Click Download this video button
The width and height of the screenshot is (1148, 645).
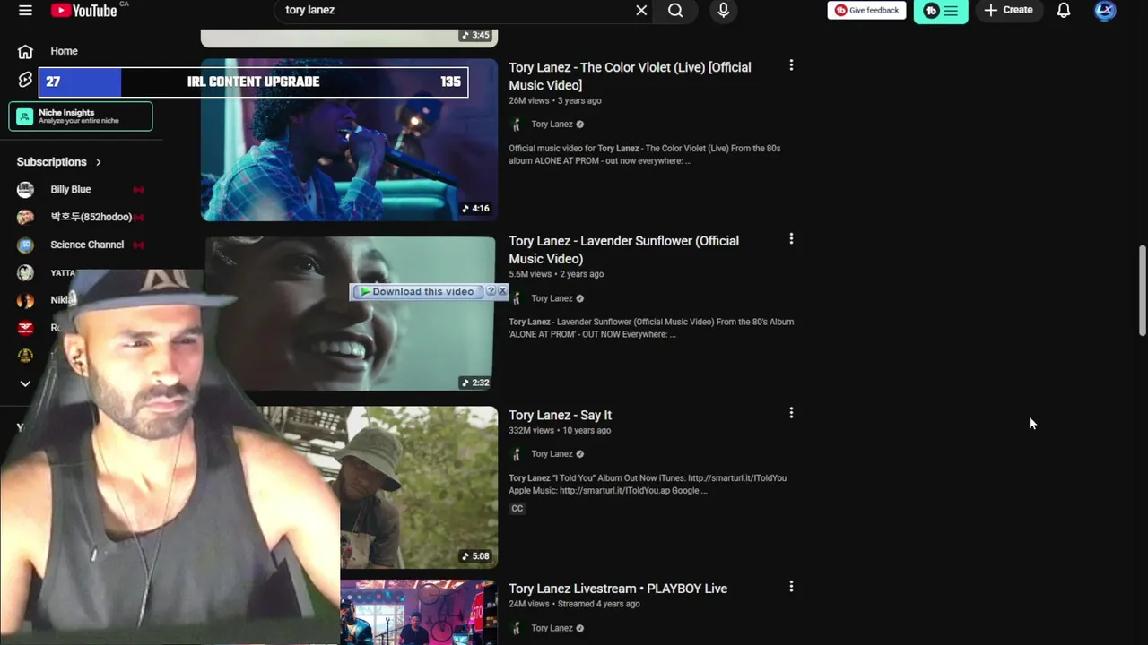(x=416, y=291)
